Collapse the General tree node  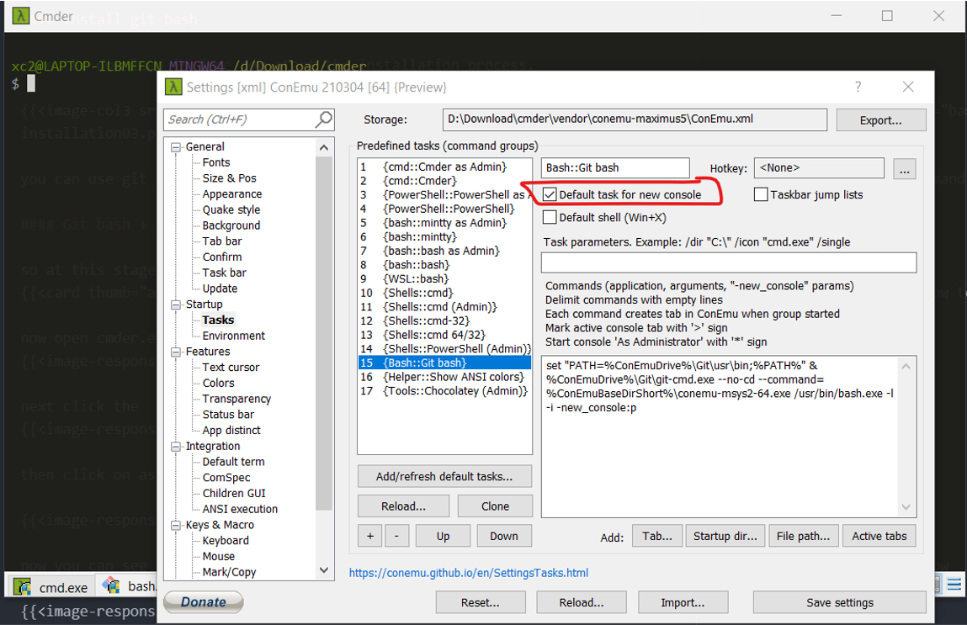pos(177,146)
